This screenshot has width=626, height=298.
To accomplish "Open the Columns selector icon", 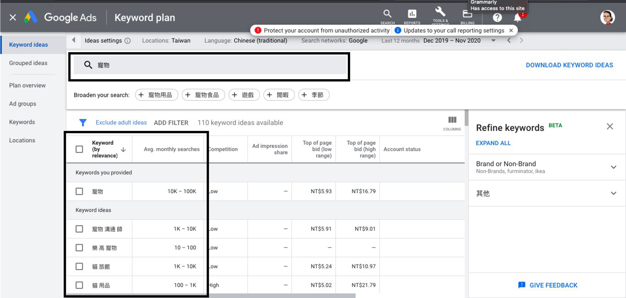I will pyautogui.click(x=452, y=120).
